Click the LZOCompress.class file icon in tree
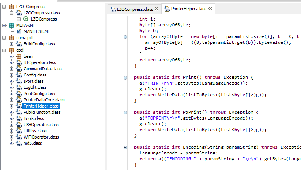The image size is (301, 170). (x=19, y=13)
